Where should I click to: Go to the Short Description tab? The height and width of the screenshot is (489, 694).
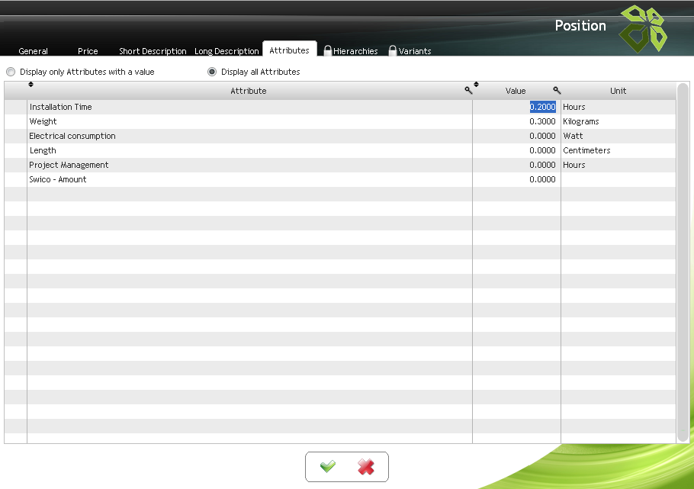(153, 51)
